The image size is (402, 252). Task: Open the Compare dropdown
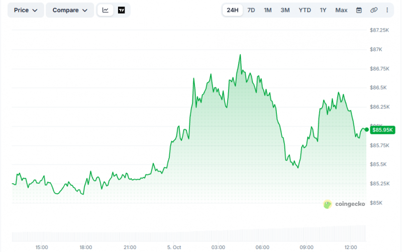click(x=70, y=10)
